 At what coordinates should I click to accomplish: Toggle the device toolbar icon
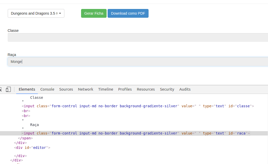[x=8, y=89]
